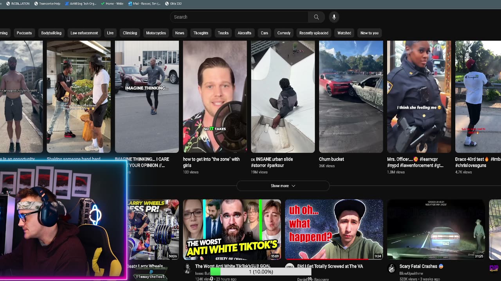Click the '103 views' text

tap(191, 172)
